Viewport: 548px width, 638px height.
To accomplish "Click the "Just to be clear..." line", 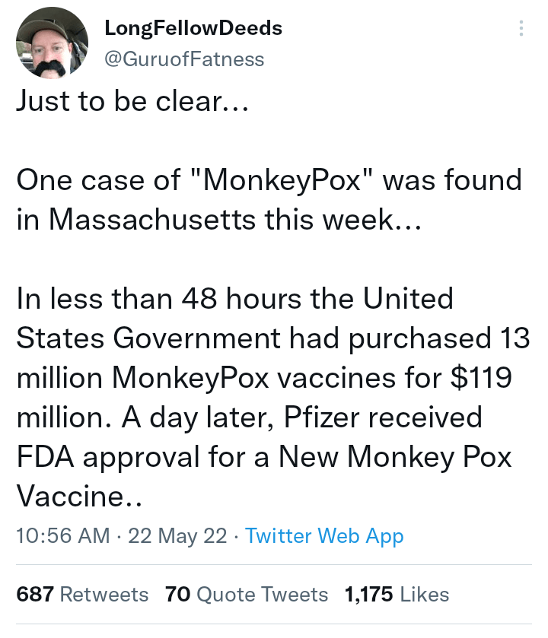I will click(130, 101).
